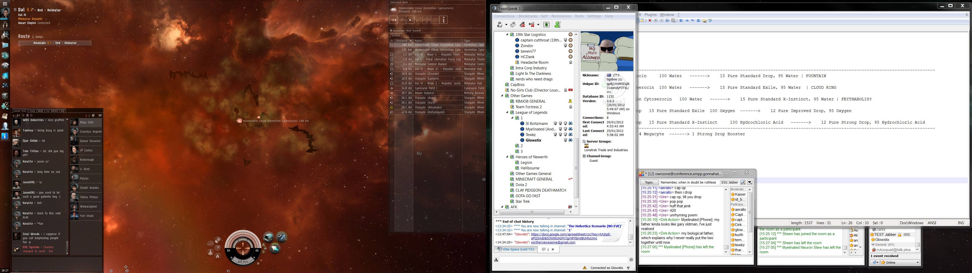The width and height of the screenshot is (972, 273).
Task: Open the Jabber chat options dropdown arrow
Action: click(750, 183)
